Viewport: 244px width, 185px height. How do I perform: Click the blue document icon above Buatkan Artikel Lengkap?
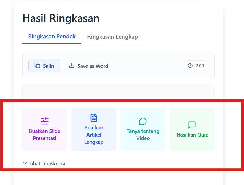coord(94,118)
